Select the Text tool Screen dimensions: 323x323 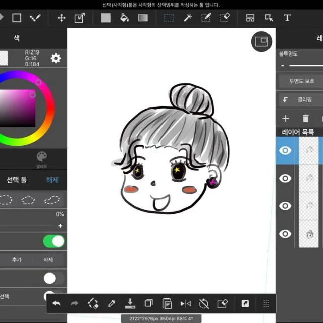click(287, 18)
